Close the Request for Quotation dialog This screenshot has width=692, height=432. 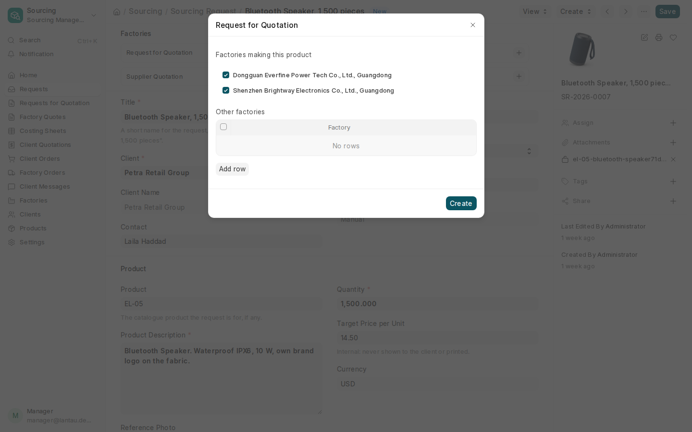coord(473,25)
